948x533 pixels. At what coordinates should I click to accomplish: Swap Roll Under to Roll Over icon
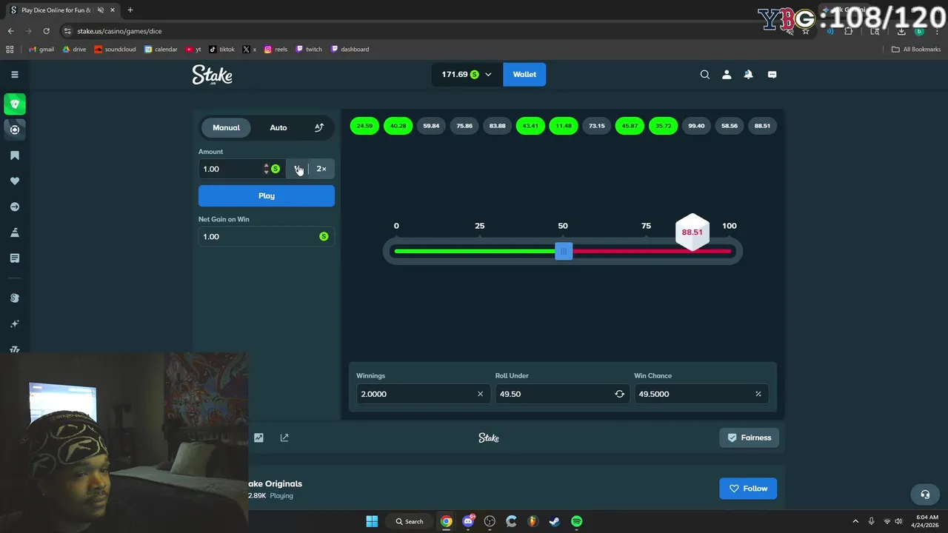619,394
